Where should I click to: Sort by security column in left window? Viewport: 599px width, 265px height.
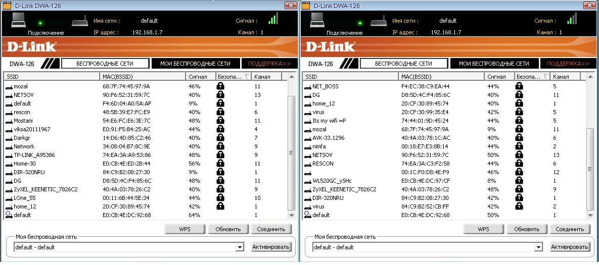(x=234, y=77)
